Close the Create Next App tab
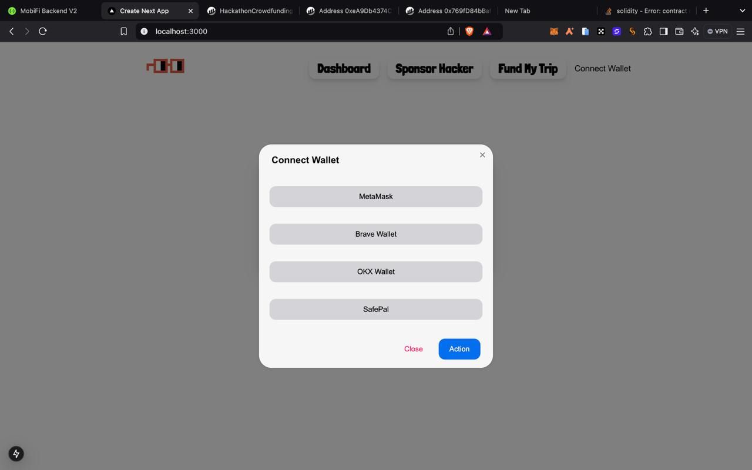Image resolution: width=752 pixels, height=470 pixels. (x=190, y=11)
